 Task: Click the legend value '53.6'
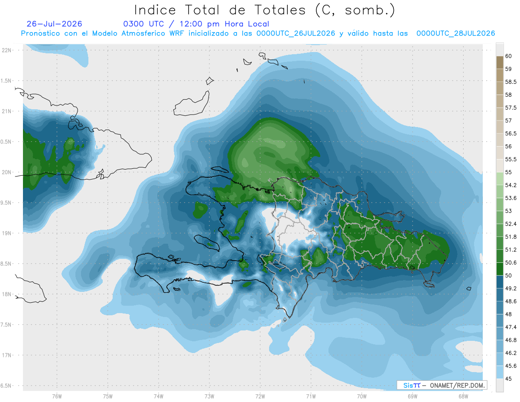(511, 198)
